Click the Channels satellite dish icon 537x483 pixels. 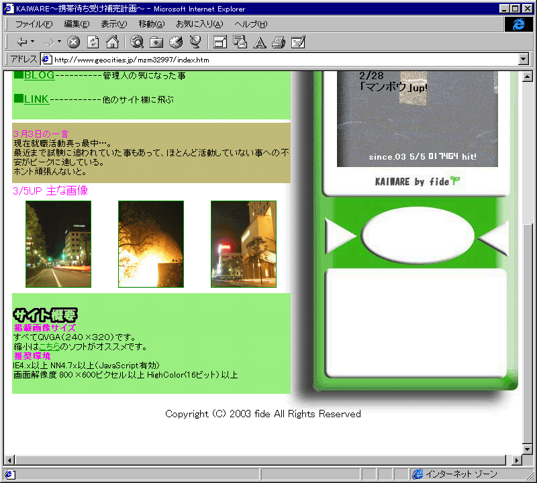pyautogui.click(x=195, y=42)
